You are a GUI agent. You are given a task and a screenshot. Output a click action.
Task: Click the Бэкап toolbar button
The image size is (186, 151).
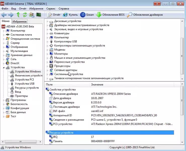tap(87, 15)
